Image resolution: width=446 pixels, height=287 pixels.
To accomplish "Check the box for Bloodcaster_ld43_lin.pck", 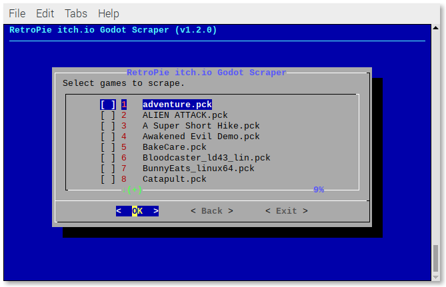I will click(108, 158).
